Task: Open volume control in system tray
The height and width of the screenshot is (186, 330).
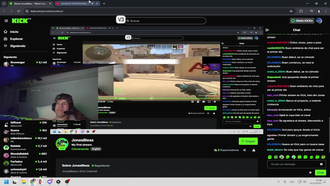Action: click(304, 182)
